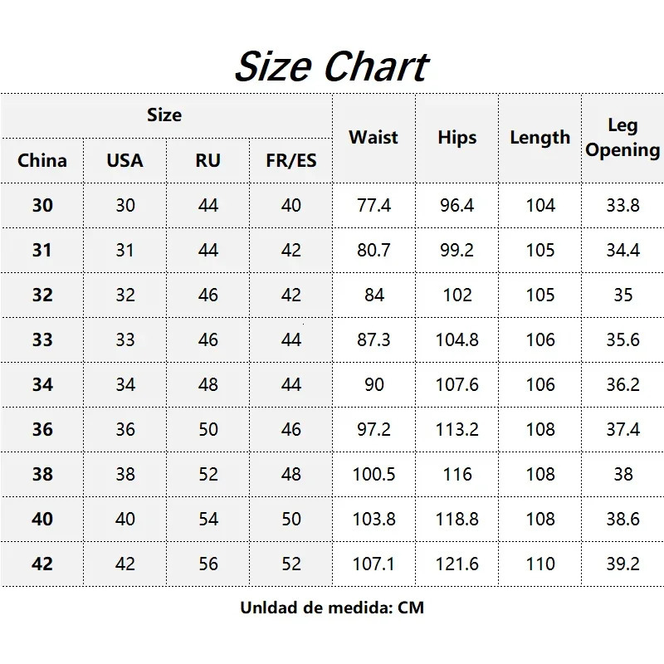664x664 pixels.
Task: Select waist value 77.4
Action: 373,205
